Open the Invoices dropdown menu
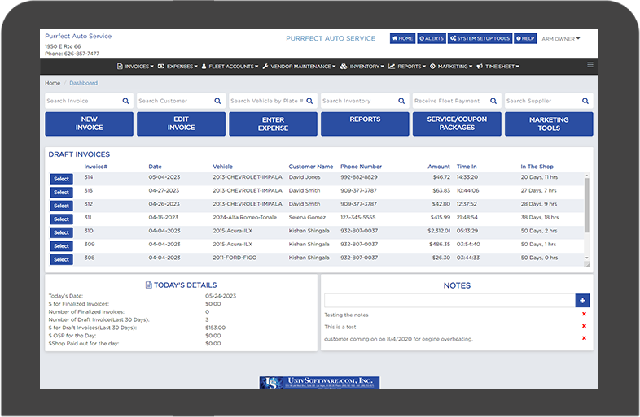Image resolution: width=640 pixels, height=417 pixels. 135,67
